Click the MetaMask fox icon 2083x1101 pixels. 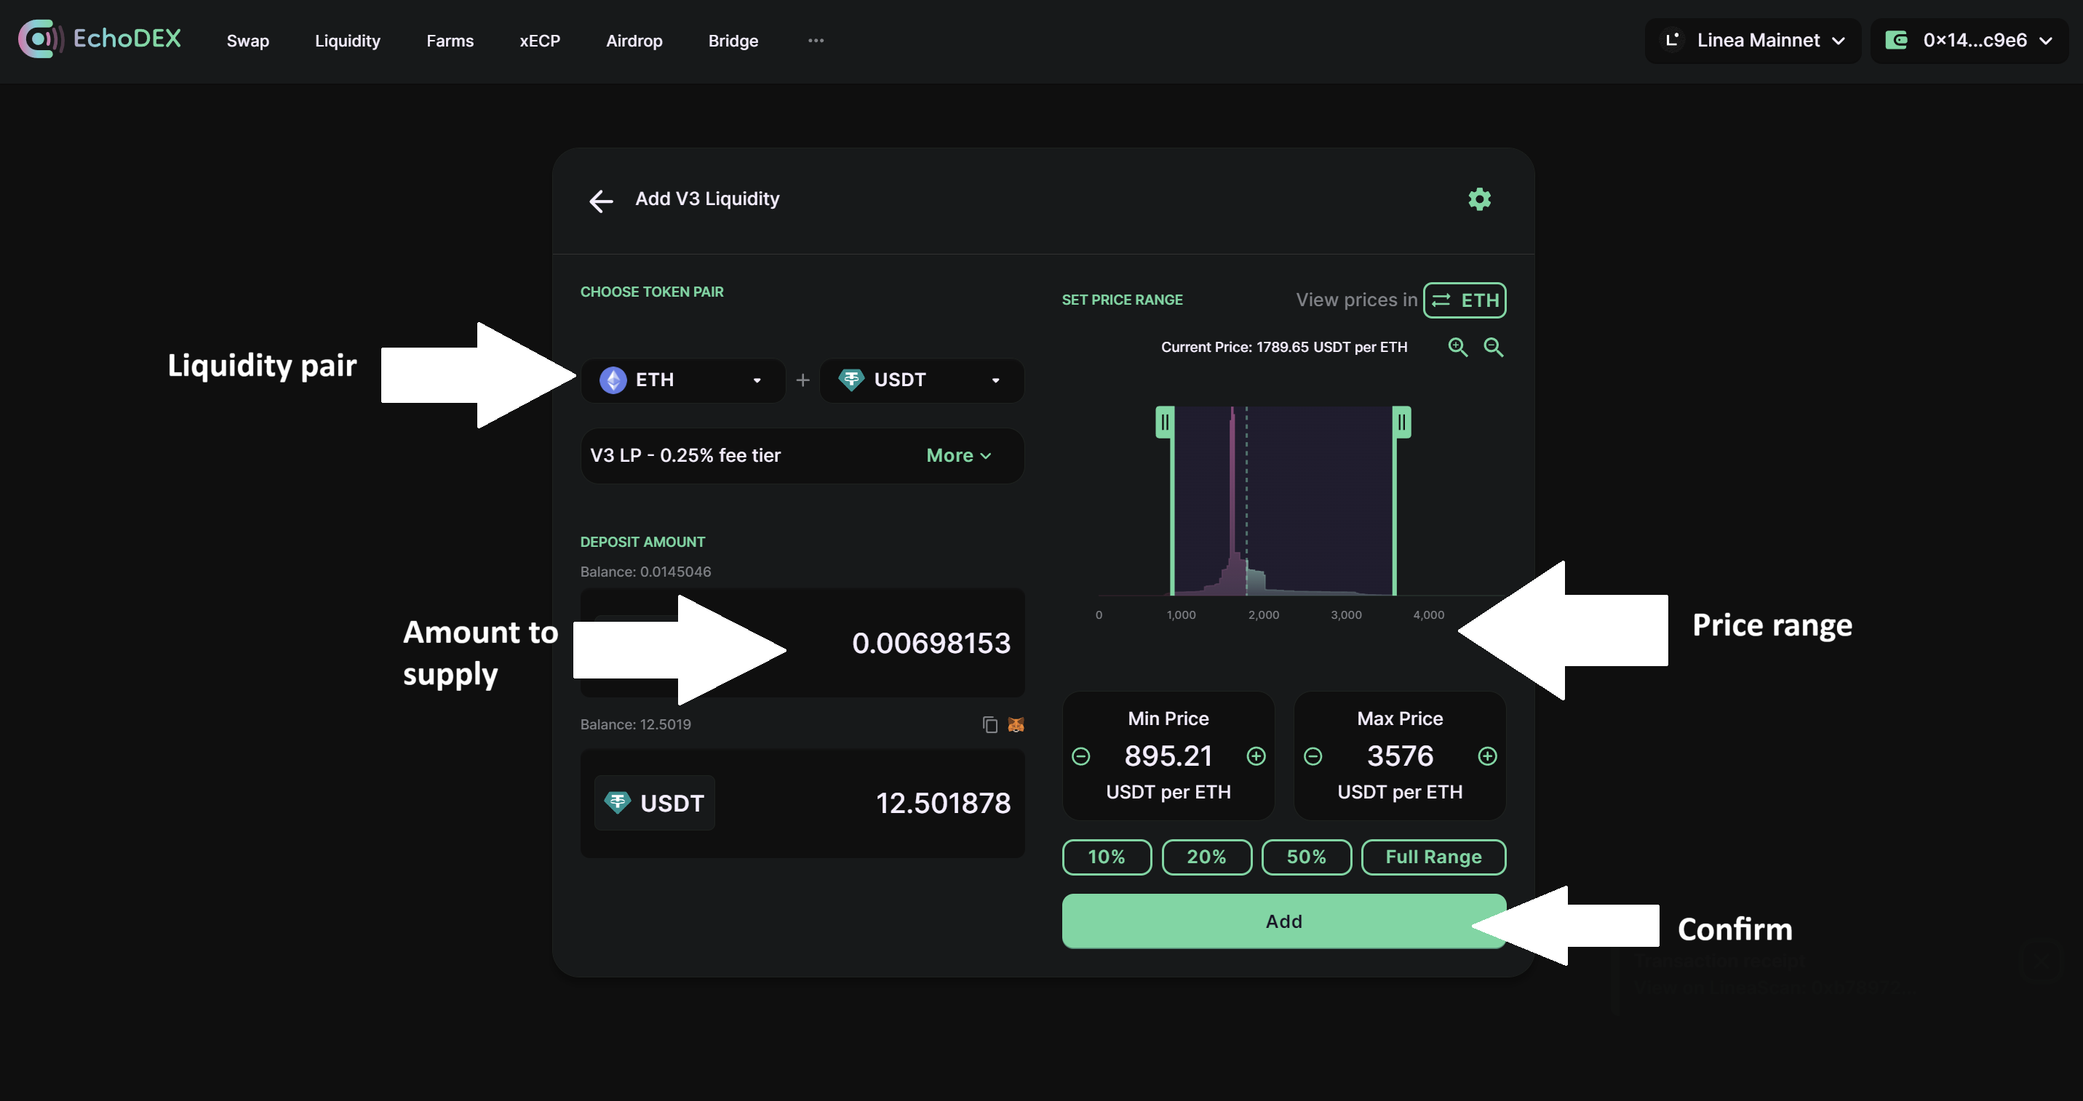[1016, 724]
